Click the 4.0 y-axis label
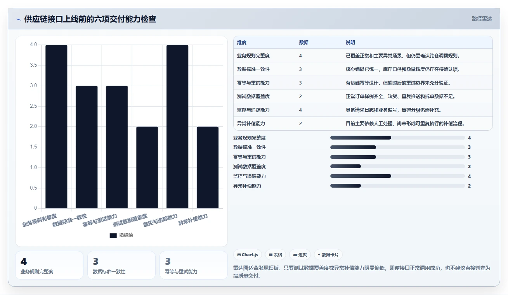Viewport: 508px width, 295px height. (33, 45)
